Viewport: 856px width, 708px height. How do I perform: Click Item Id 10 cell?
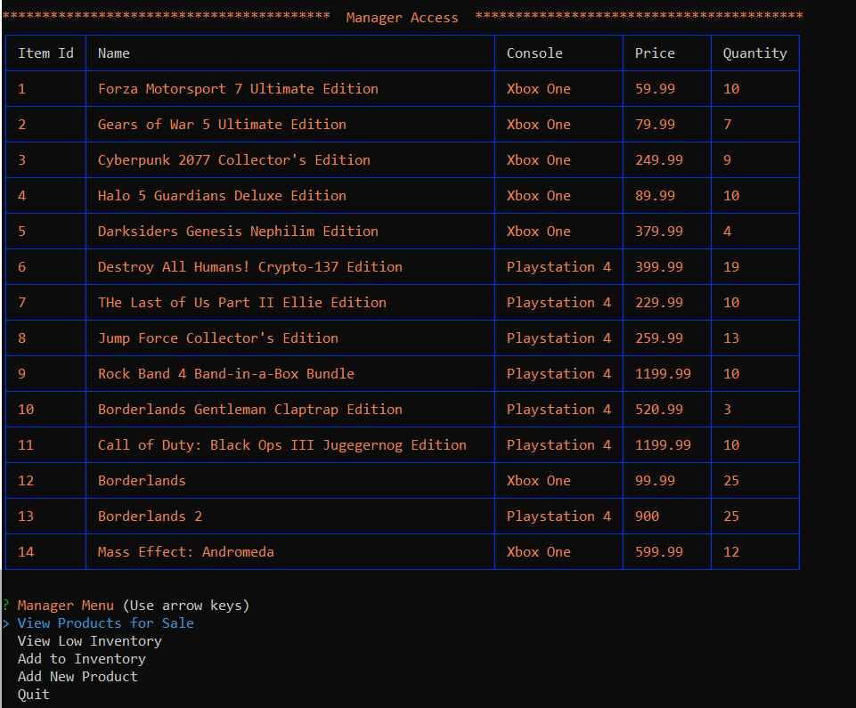[x=26, y=409]
